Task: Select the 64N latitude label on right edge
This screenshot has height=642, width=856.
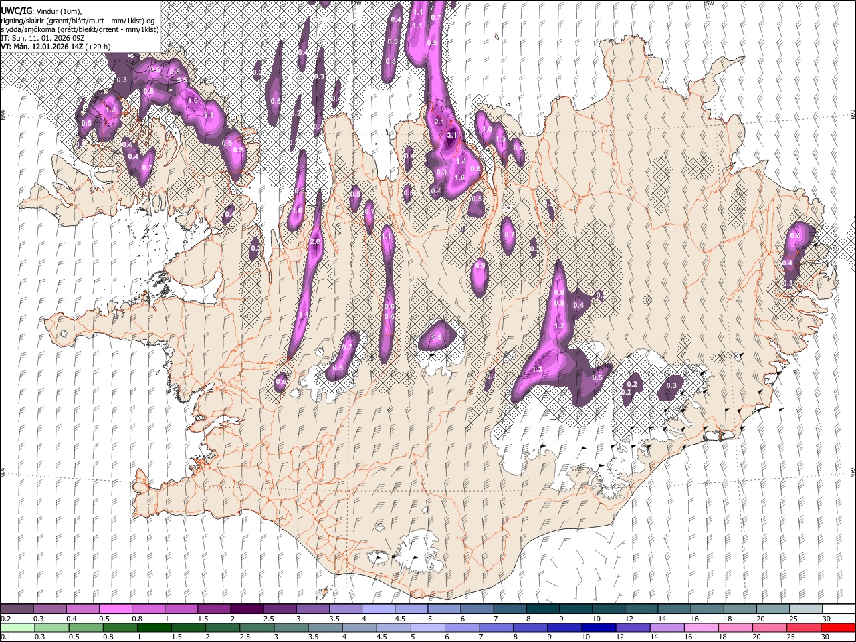Action: 853,472
